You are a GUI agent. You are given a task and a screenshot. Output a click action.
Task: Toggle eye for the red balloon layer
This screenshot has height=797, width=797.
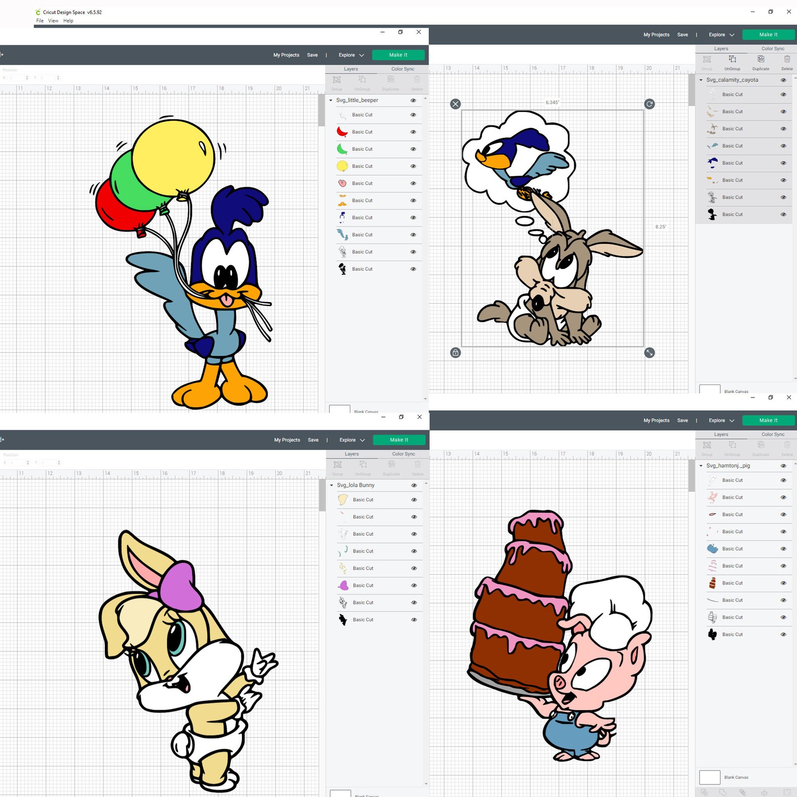[413, 132]
